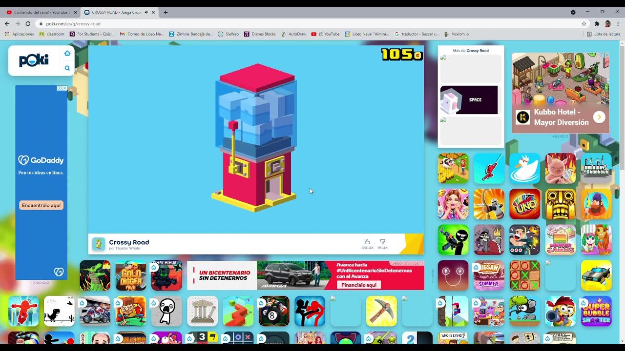Open the 8 ball pool game icon
The image size is (625, 351).
(x=274, y=311)
